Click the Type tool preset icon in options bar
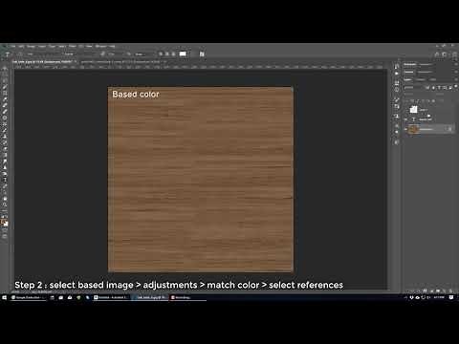Image resolution: width=459 pixels, height=344 pixels. 7,54
